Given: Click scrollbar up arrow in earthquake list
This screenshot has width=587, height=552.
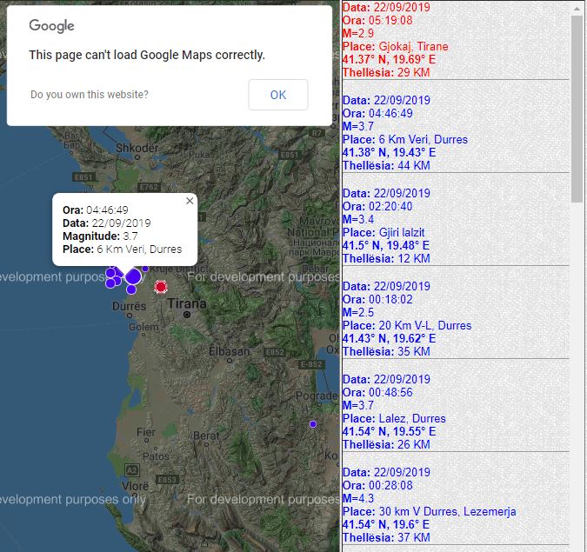Looking at the screenshot, I should tap(577, 8).
